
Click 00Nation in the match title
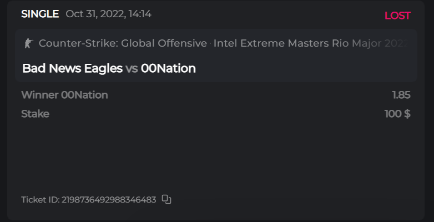pyautogui.click(x=168, y=68)
